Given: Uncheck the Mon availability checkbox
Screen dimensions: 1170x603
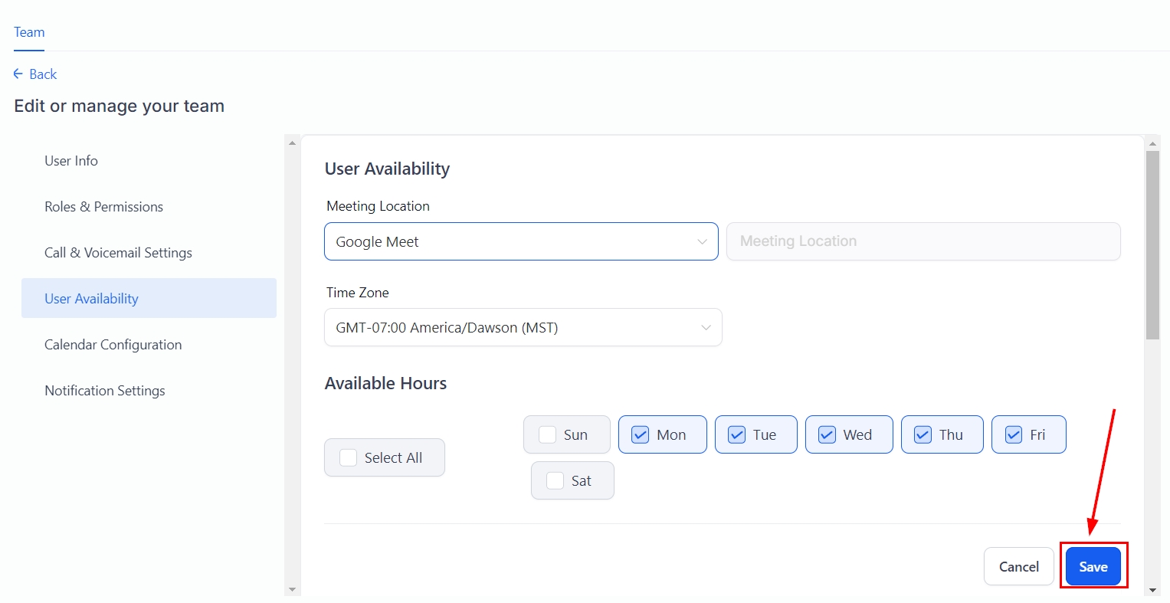Looking at the screenshot, I should point(640,434).
